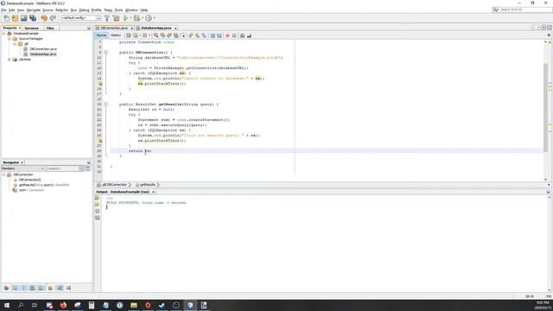553x311 pixels.
Task: Click History view button in editor
Action: pos(116,35)
